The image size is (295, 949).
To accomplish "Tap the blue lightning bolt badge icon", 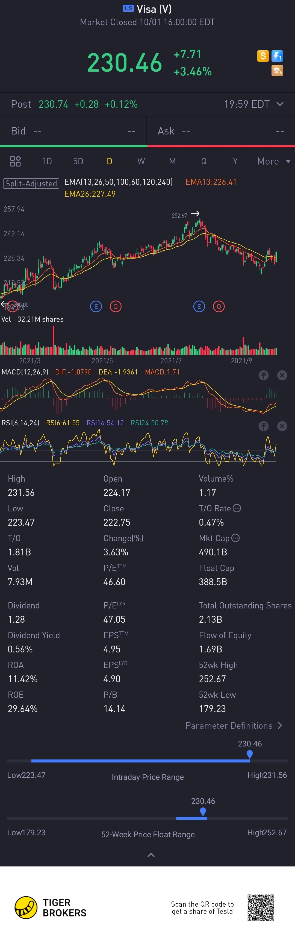I will point(277,56).
